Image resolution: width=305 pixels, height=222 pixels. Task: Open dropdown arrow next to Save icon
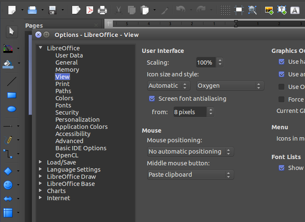coord(63,10)
